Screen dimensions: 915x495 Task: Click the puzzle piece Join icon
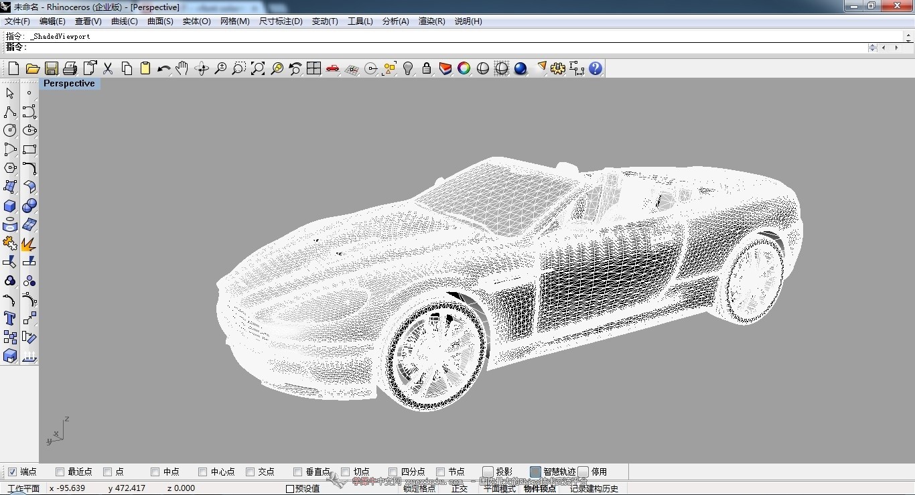point(10,243)
